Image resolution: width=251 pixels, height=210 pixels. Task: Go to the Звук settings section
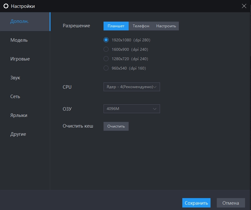[15, 77]
